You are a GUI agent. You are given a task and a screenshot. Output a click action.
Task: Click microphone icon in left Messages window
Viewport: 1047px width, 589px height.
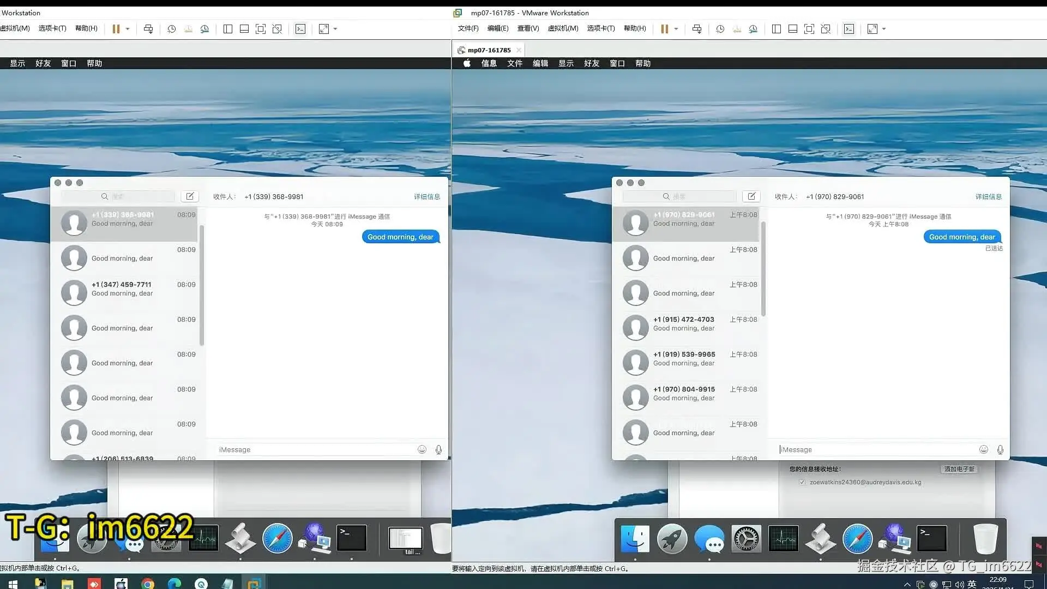438,449
